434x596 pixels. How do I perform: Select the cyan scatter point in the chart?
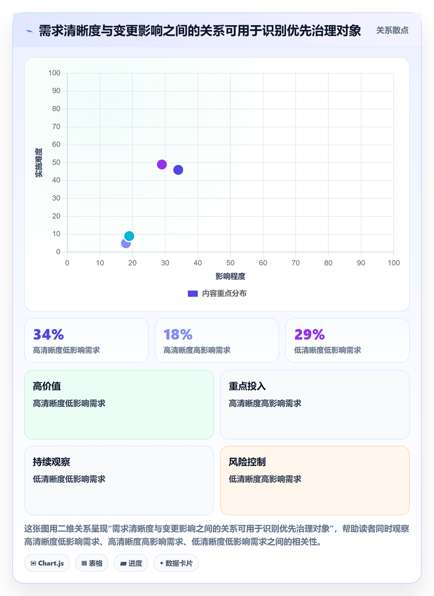(x=129, y=236)
